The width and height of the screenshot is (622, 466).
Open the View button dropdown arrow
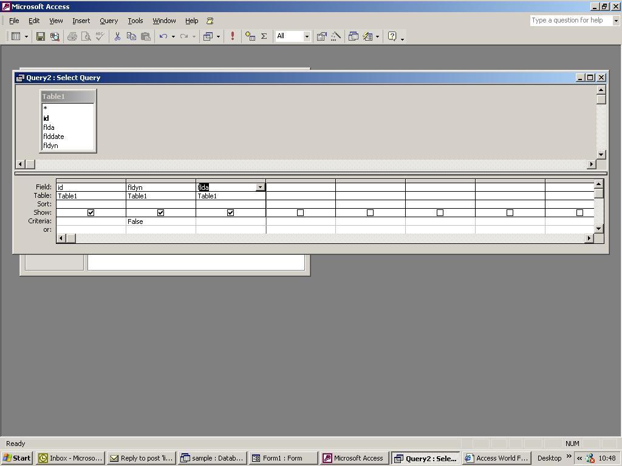(x=26, y=36)
